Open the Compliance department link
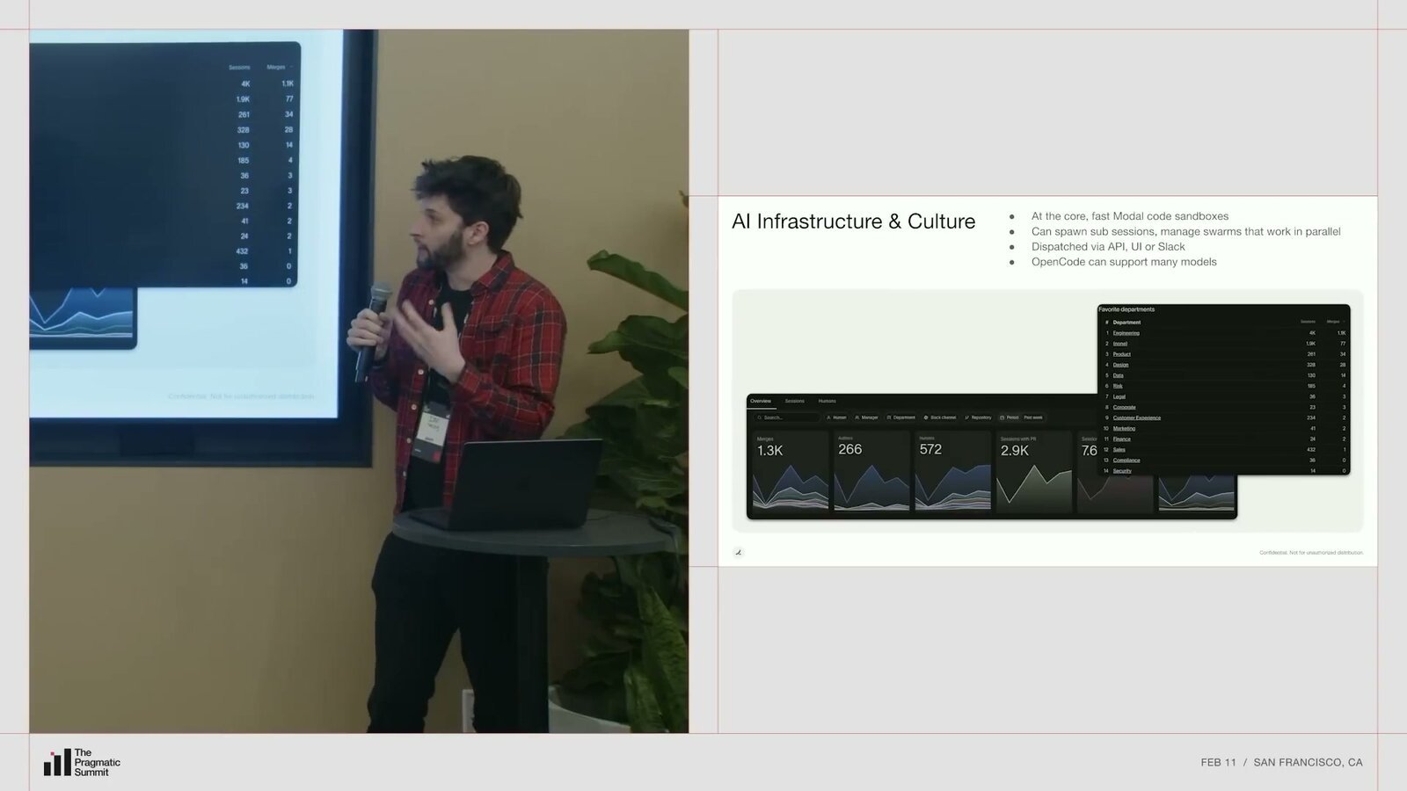The image size is (1407, 791). 1126,460
